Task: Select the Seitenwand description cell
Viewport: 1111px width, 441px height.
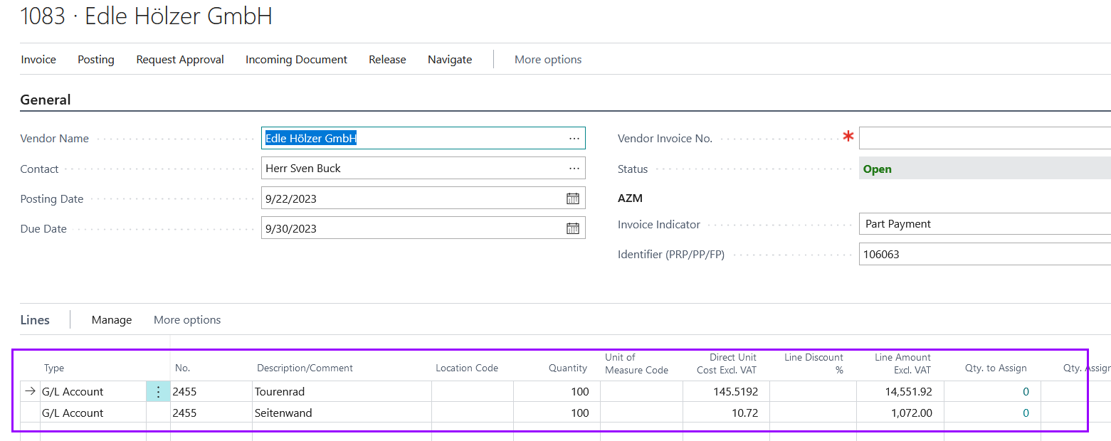Action: [x=342, y=413]
